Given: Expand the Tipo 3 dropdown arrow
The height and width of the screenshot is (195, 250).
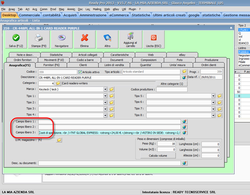Looking at the screenshot, I should (105, 109).
